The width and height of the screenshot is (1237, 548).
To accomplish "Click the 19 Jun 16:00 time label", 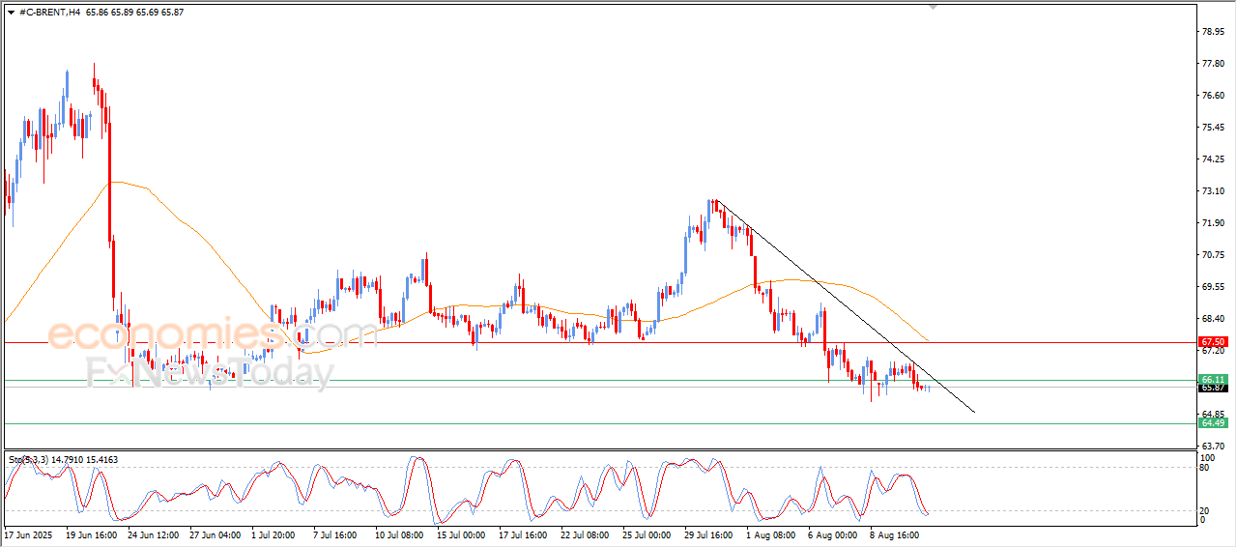I will (92, 534).
